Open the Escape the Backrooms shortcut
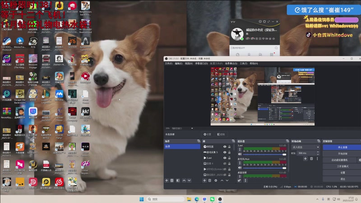361x203 pixels. (x=20, y=97)
